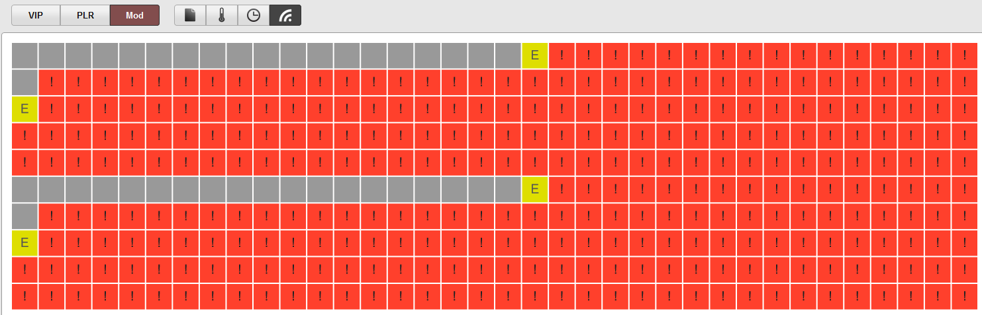Click gray cell left of top-row E
This screenshot has width=982, height=315.
pyautogui.click(x=508, y=55)
